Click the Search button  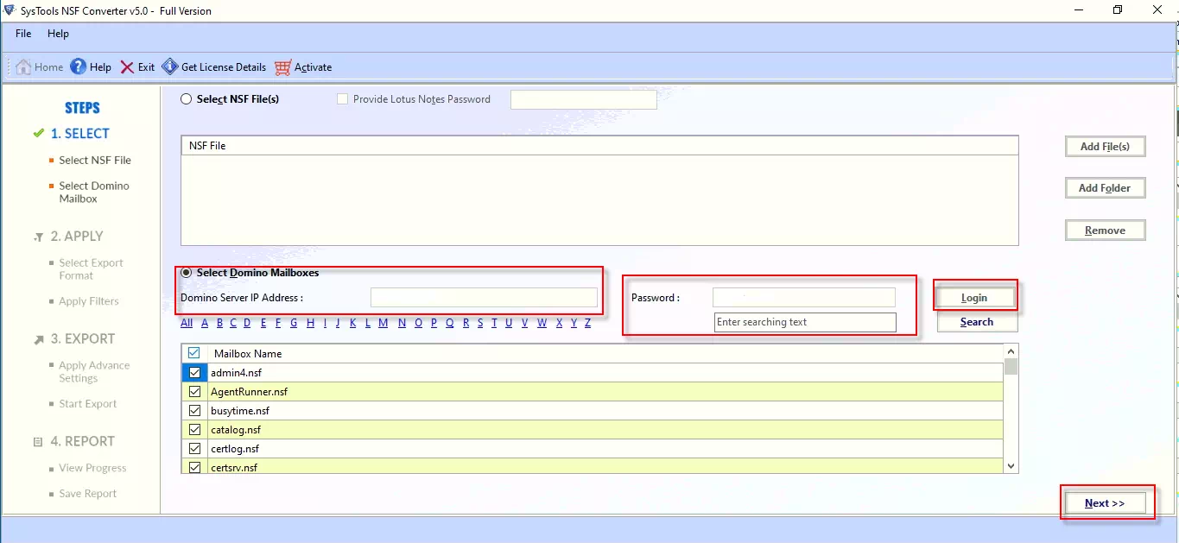click(977, 322)
